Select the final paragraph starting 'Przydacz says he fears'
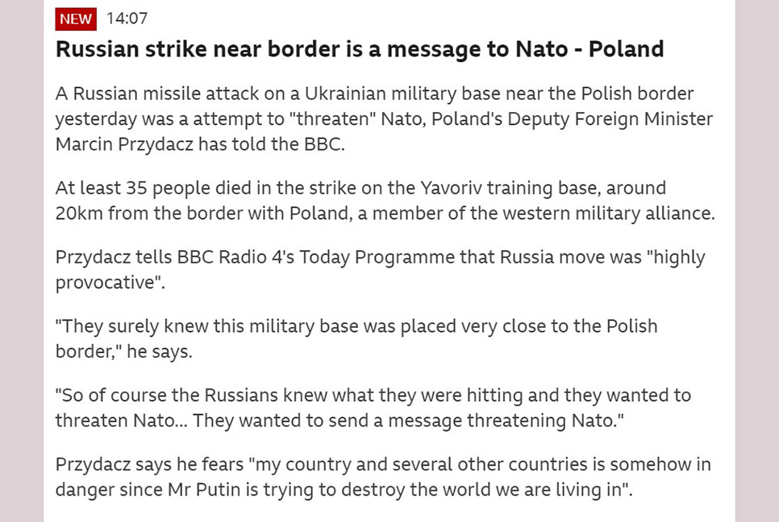 pos(383,477)
